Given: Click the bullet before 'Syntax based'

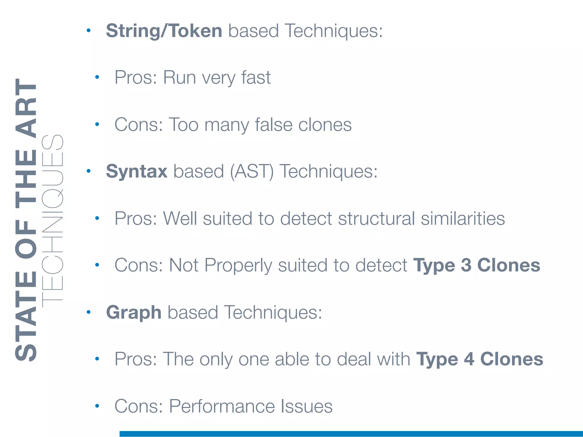Looking at the screenshot, I should tap(89, 171).
